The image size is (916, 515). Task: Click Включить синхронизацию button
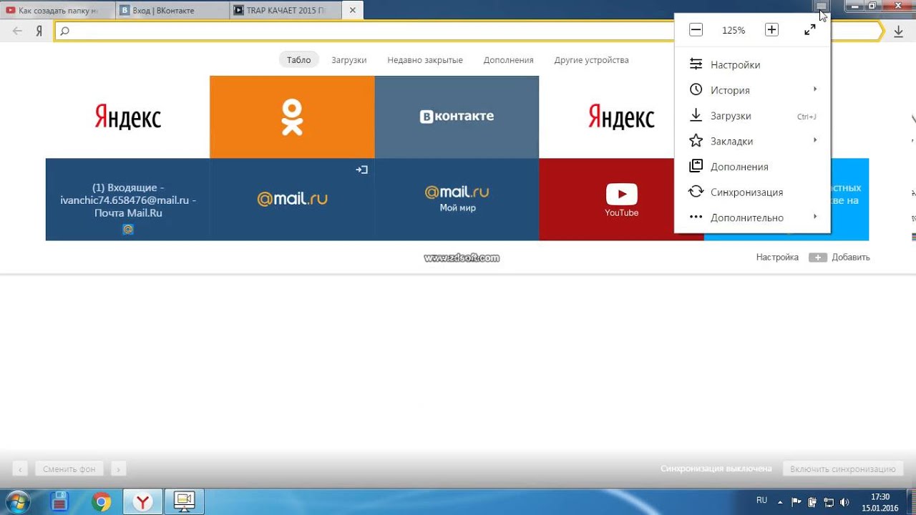click(842, 469)
